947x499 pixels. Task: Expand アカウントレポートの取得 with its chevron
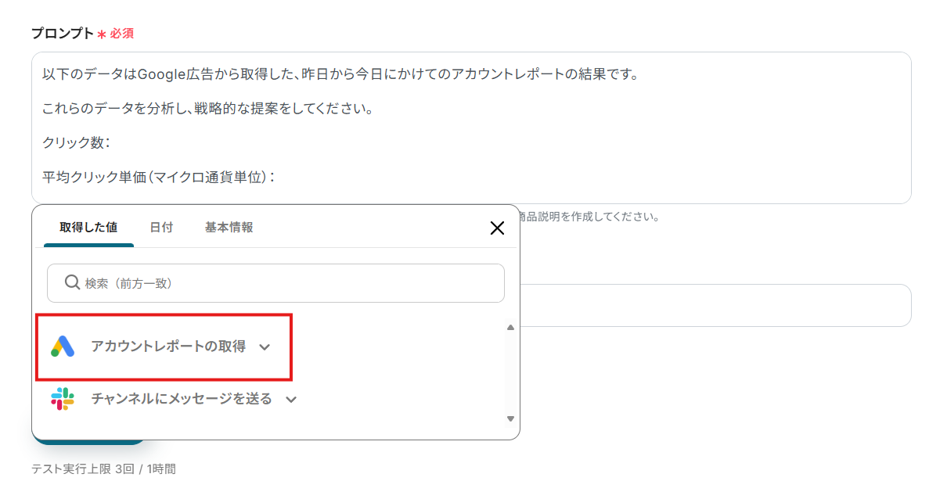coord(265,347)
